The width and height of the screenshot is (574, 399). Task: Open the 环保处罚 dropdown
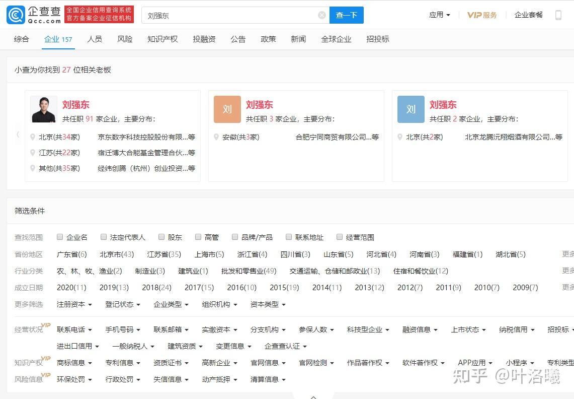coord(74,379)
